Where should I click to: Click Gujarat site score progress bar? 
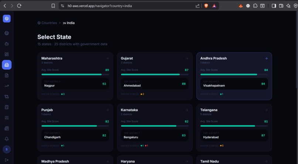[x=155, y=74]
